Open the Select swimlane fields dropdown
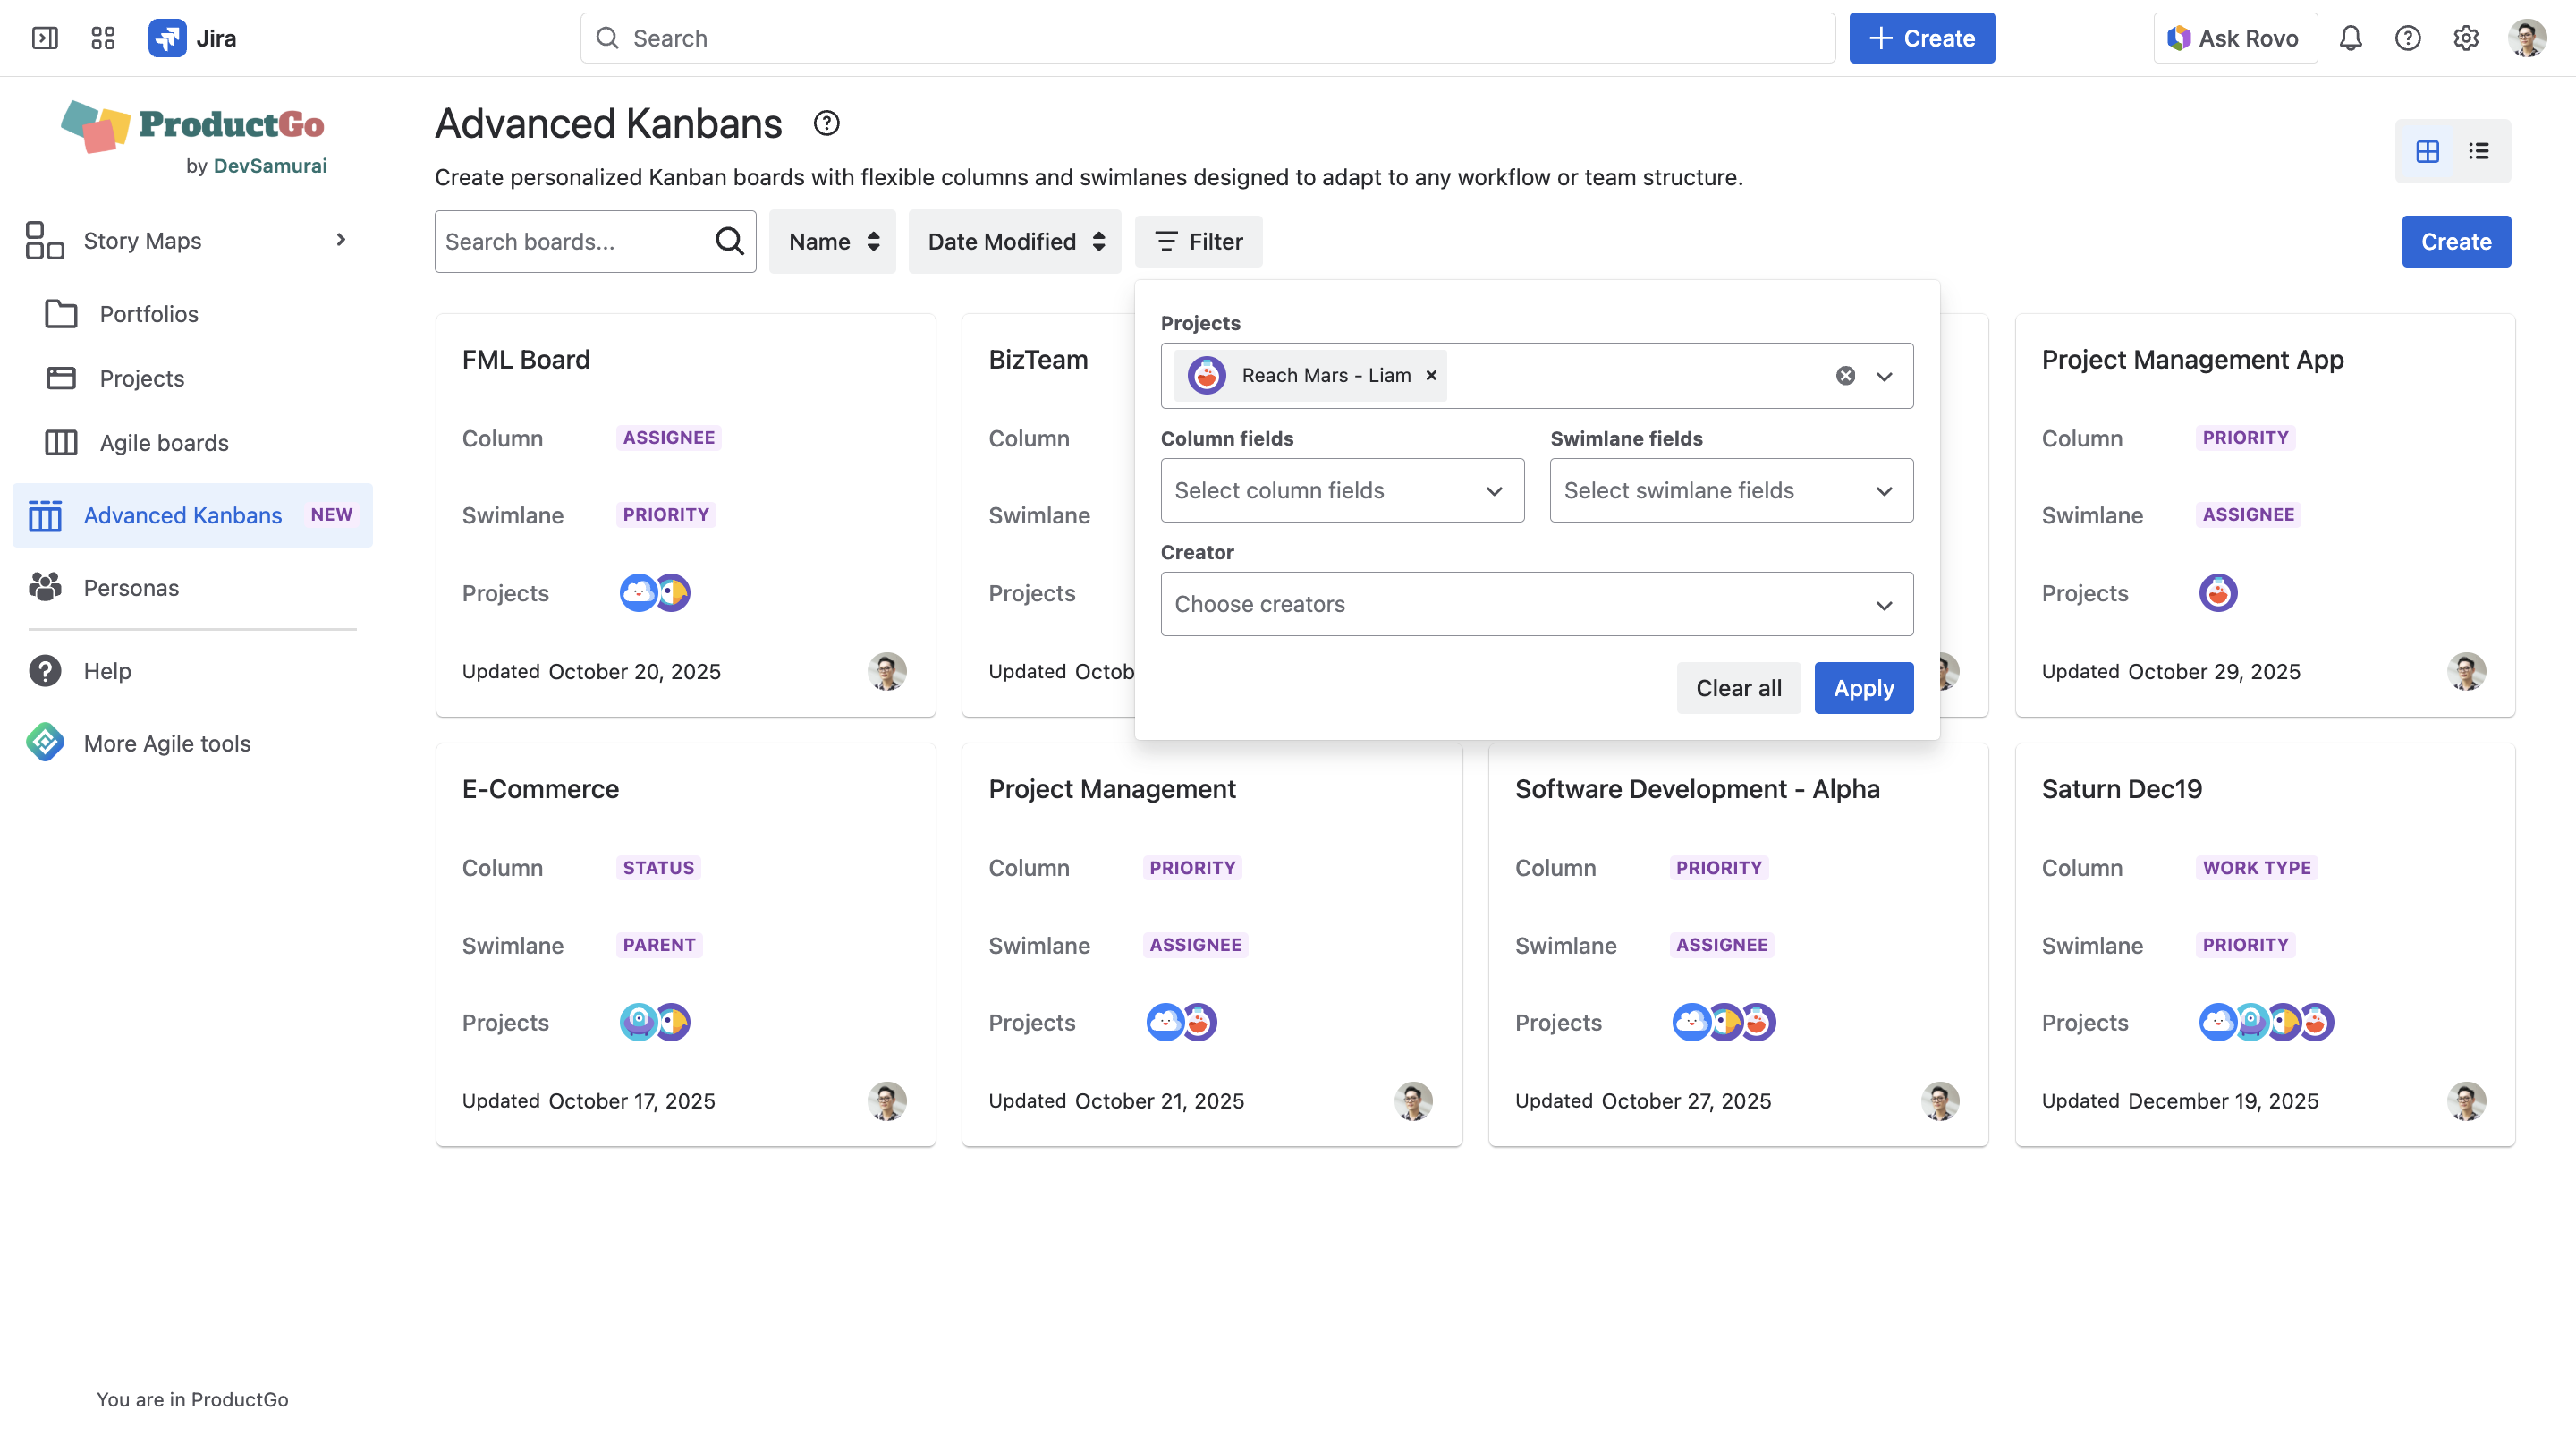The height and width of the screenshot is (1453, 2576). click(1731, 490)
